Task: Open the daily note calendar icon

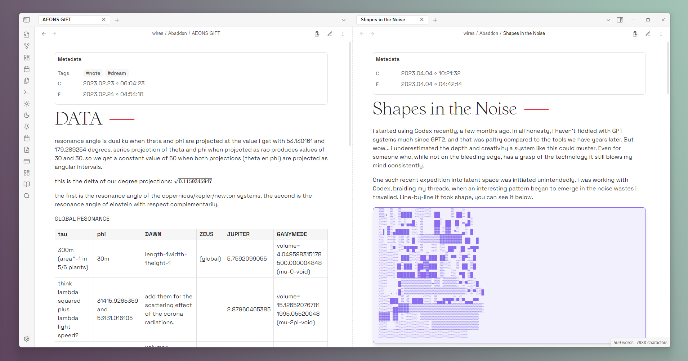Action: tap(27, 69)
